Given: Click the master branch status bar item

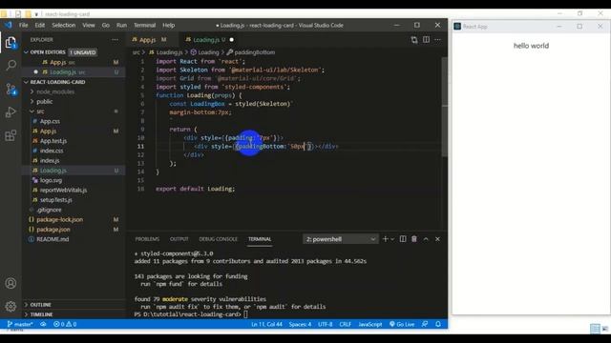Looking at the screenshot, I should pyautogui.click(x=20, y=324).
